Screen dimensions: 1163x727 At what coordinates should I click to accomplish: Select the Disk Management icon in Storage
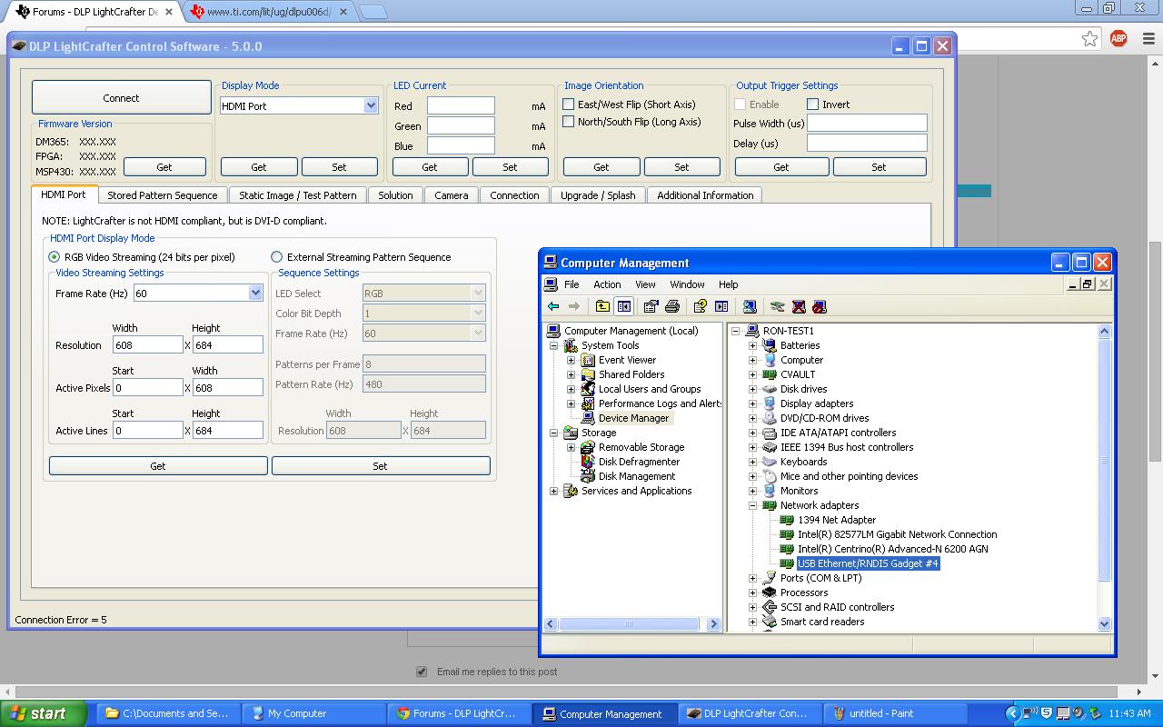588,476
